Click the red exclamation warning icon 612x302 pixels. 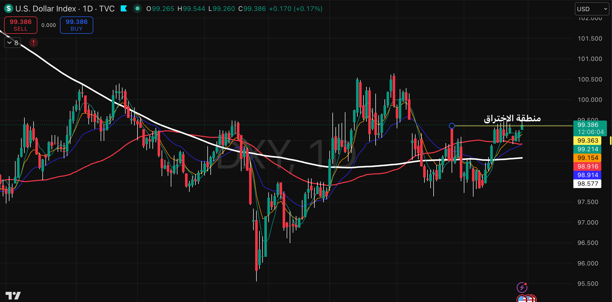(x=33, y=43)
